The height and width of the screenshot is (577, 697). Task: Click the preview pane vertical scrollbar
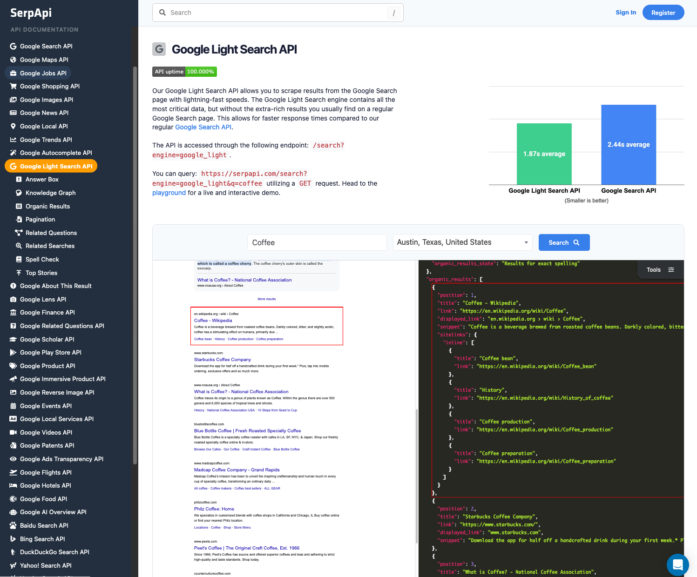click(x=417, y=476)
